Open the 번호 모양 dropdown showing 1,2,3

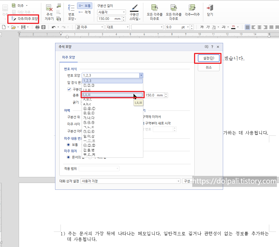(x=141, y=75)
